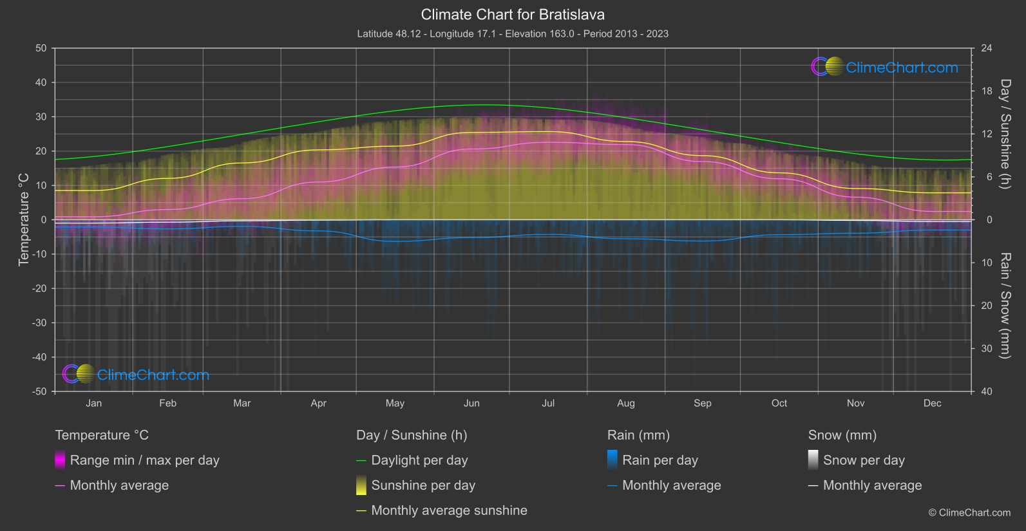Click the ClimeChart.com text at top right
1026x531 pixels.
pos(902,68)
